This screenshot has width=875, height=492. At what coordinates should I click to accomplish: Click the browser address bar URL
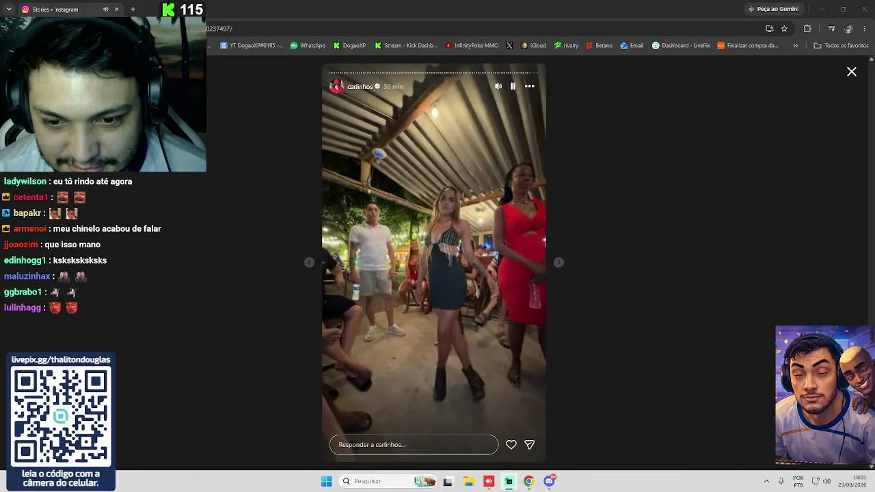pyautogui.click(x=220, y=29)
